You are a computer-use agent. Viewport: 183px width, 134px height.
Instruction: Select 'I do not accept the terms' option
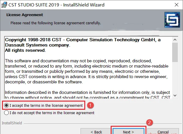6,113
